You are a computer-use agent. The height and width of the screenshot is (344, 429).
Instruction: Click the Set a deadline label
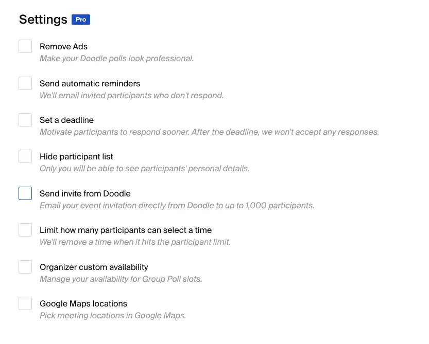tap(66, 120)
